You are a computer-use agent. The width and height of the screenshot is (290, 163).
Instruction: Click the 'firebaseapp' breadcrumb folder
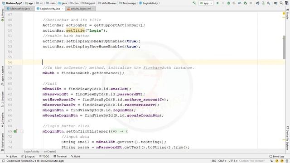[127, 3]
